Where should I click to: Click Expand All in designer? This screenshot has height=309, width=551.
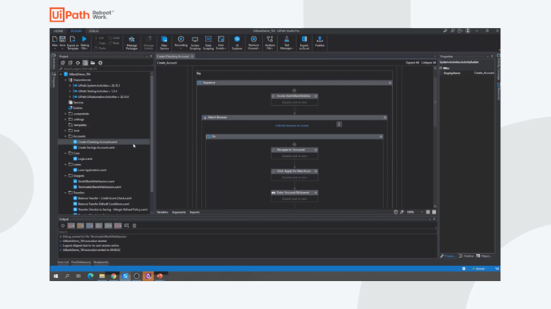pyautogui.click(x=412, y=63)
